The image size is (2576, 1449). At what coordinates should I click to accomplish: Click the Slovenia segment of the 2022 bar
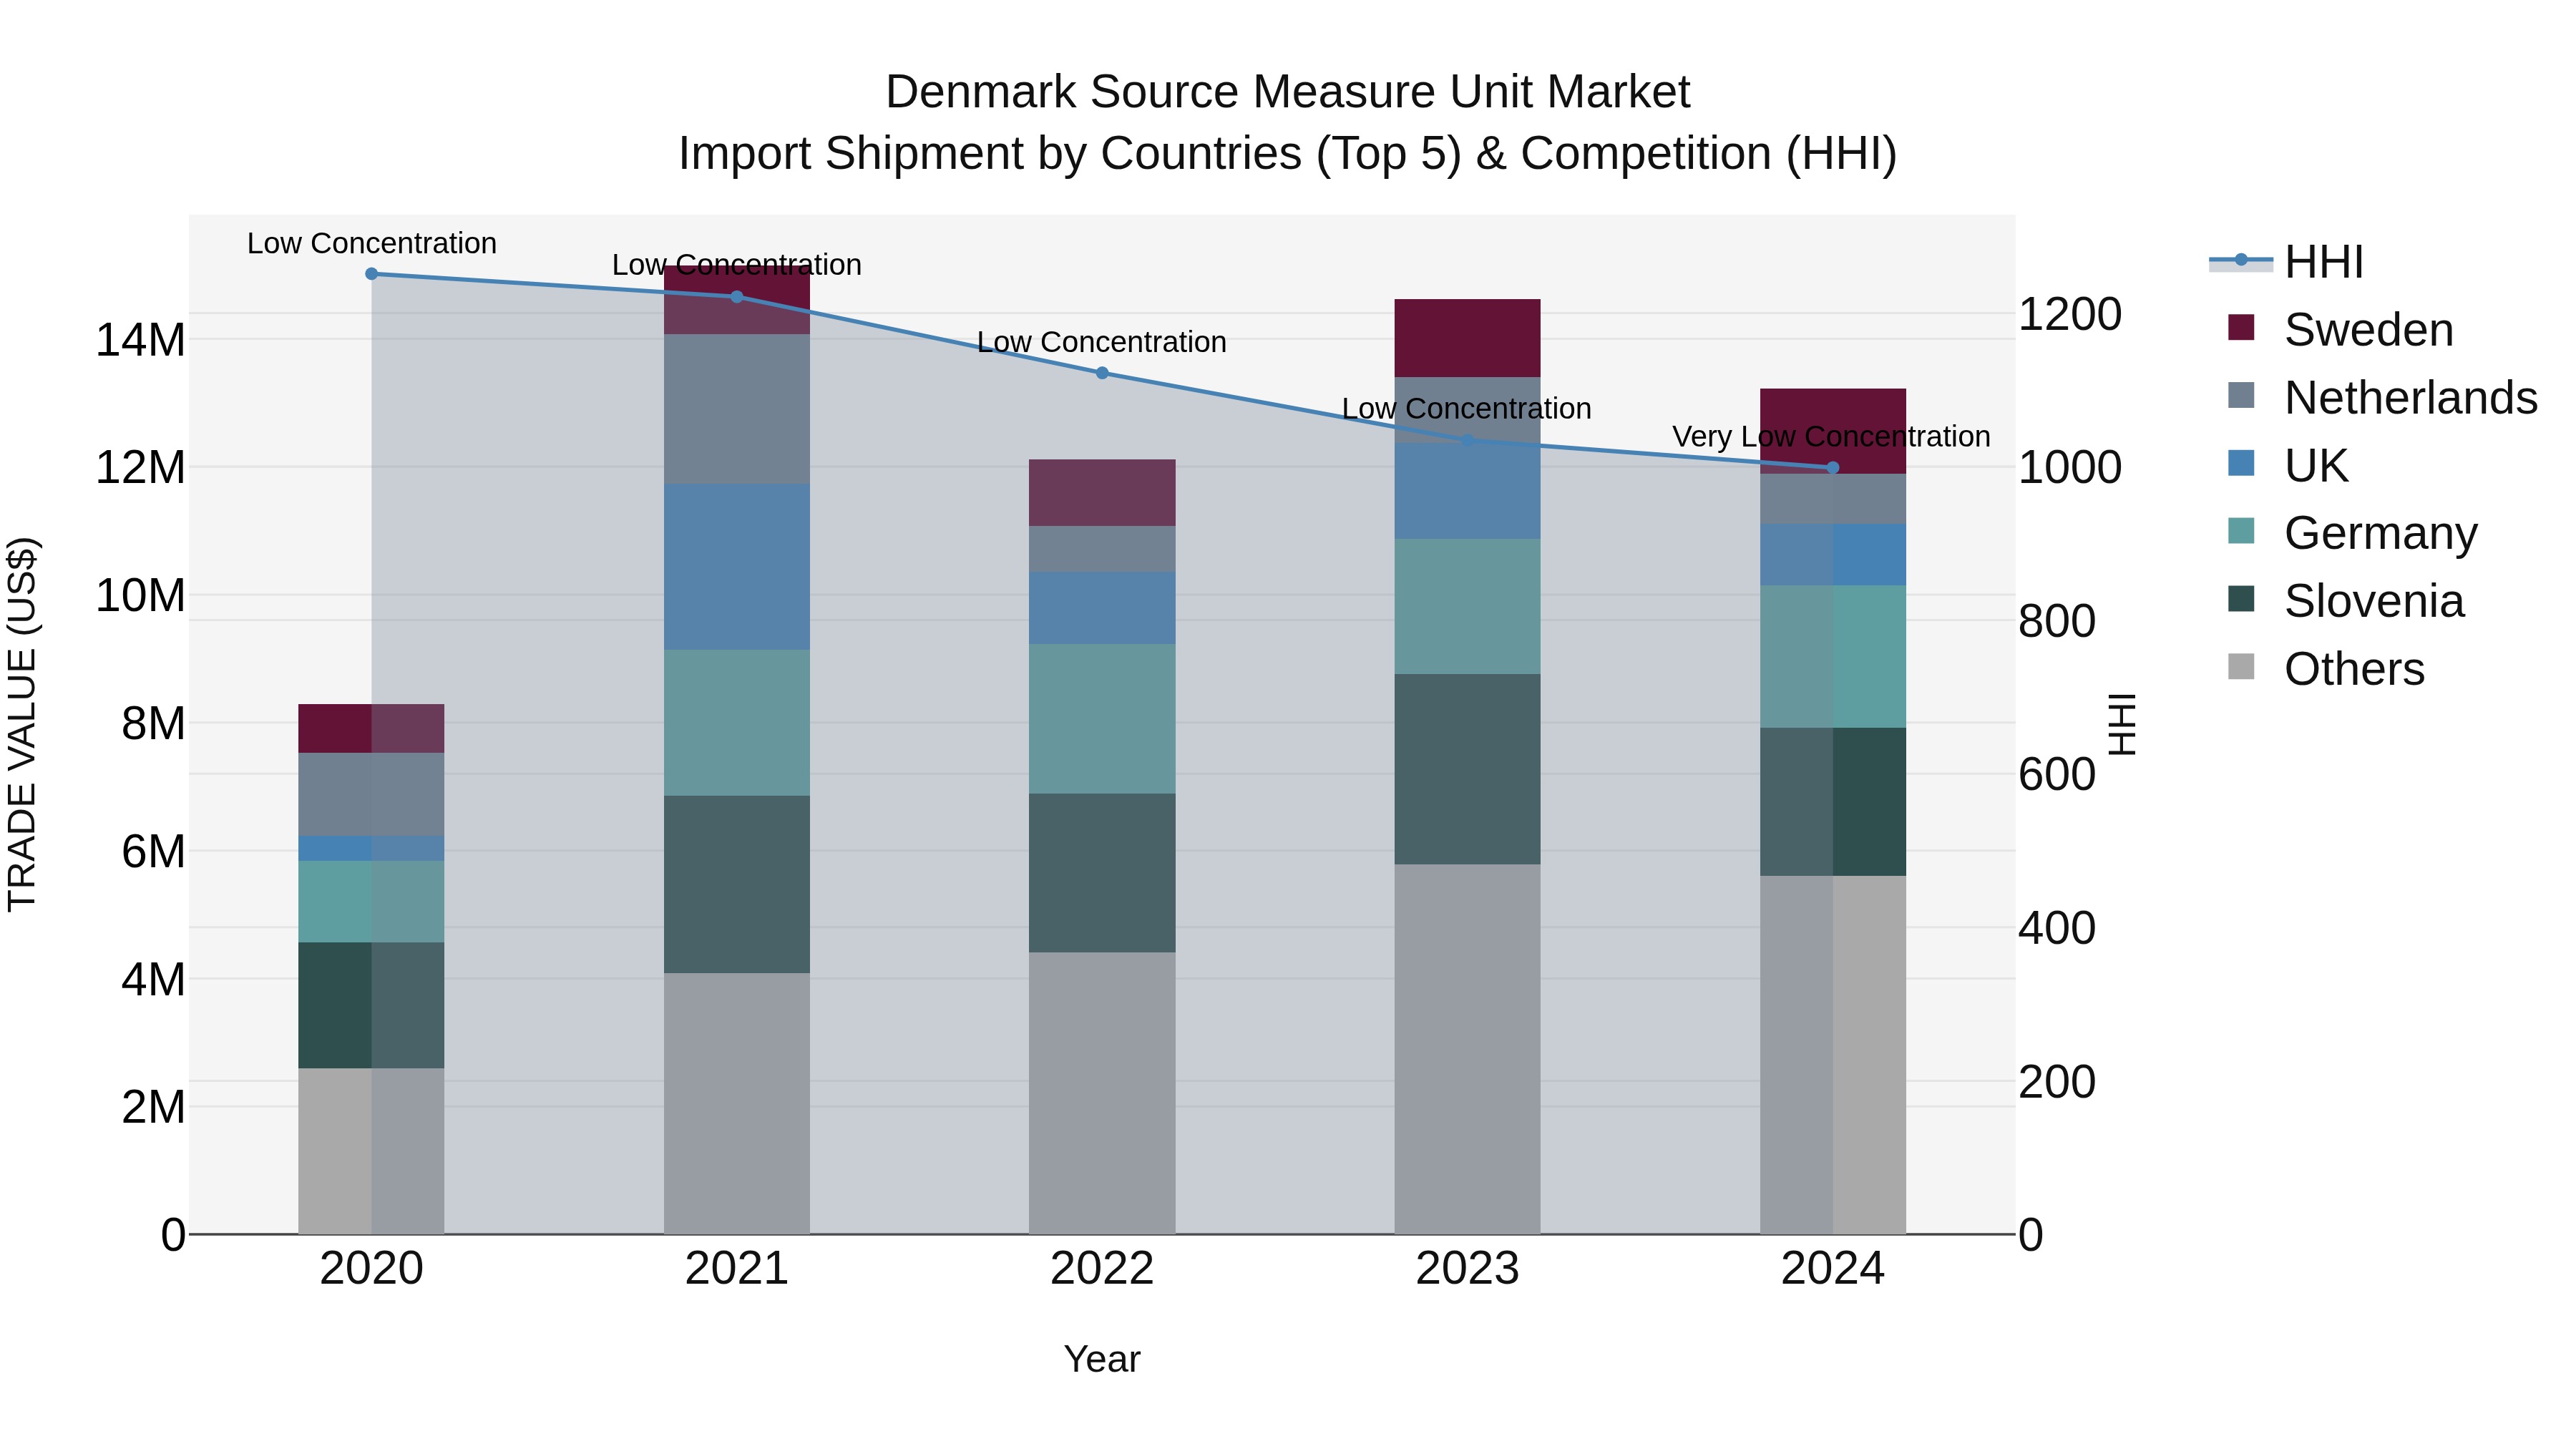pos(1102,873)
